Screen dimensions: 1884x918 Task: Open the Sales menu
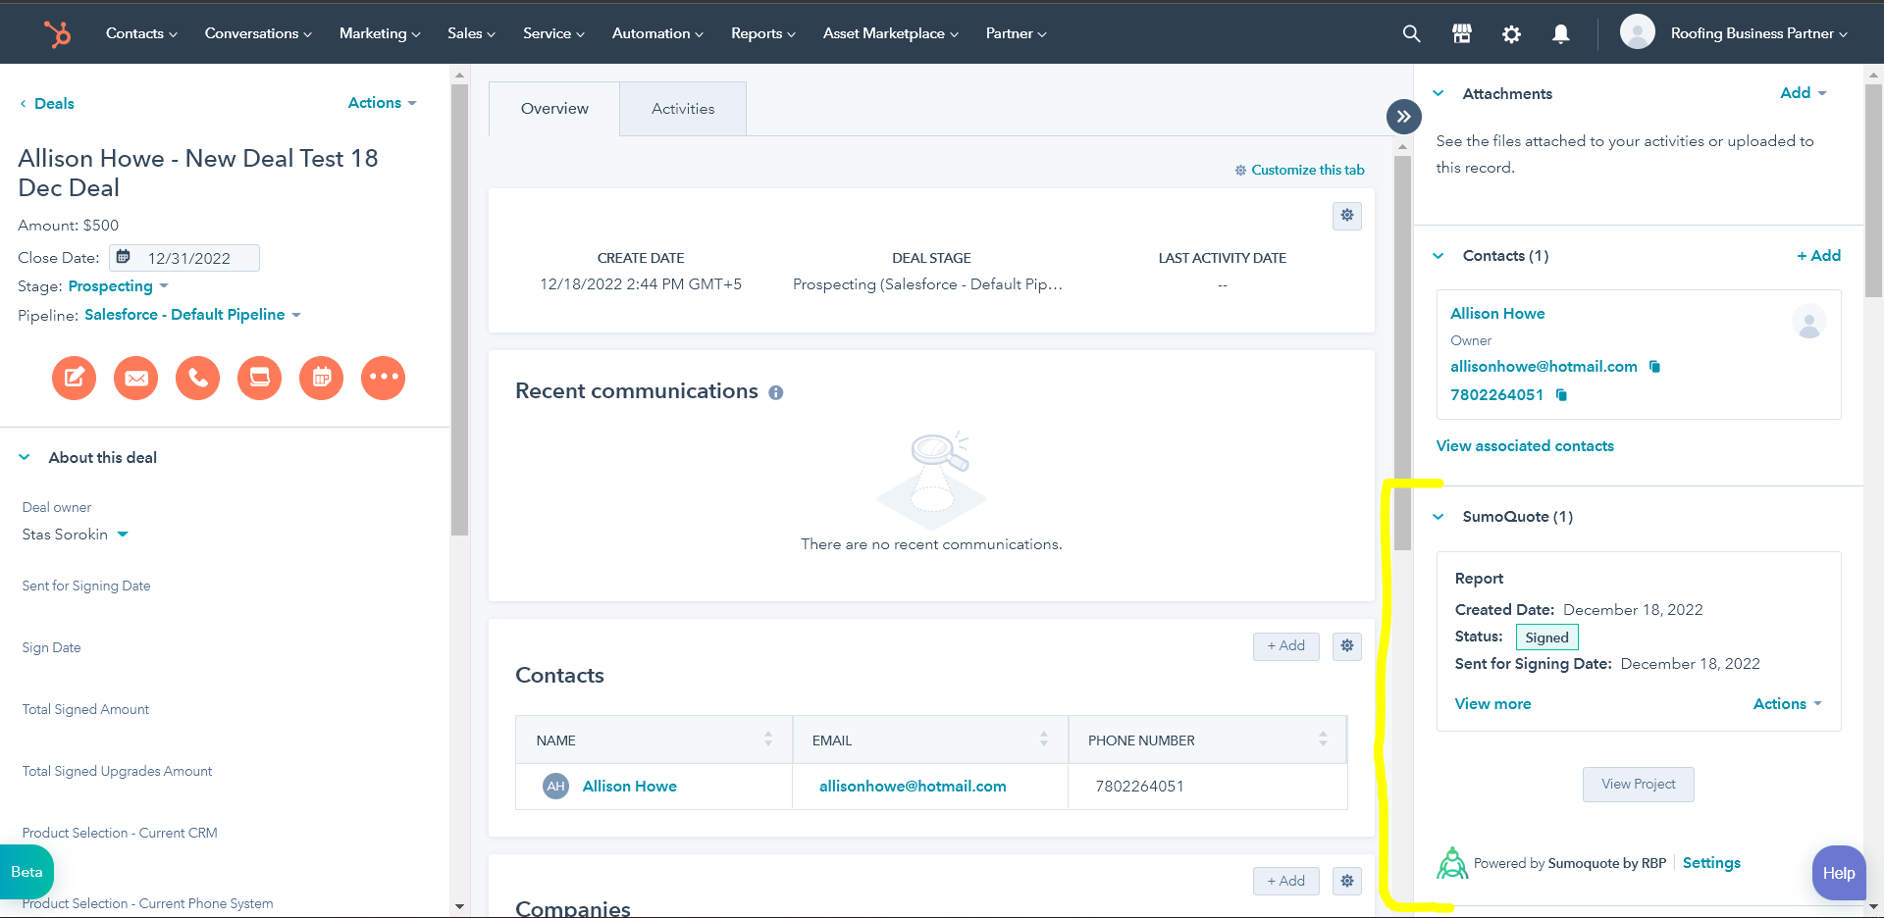(x=471, y=33)
